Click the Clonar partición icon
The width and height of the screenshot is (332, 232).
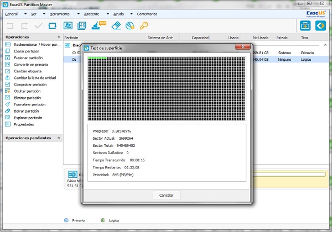(8, 51)
